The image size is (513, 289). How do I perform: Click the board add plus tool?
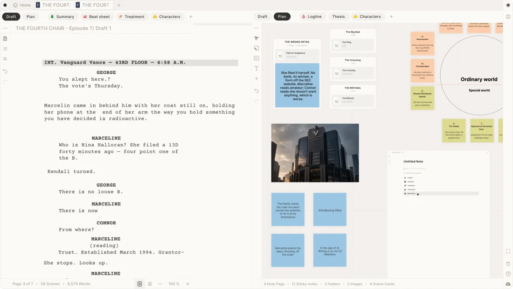pos(256,78)
